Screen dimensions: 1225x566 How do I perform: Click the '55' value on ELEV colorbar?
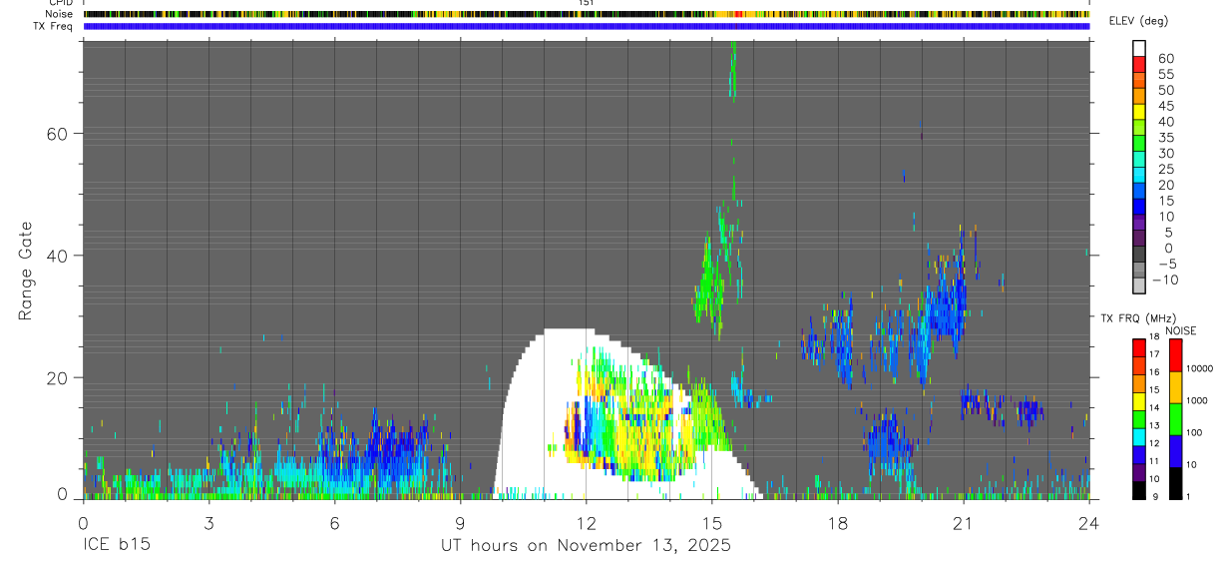1165,74
